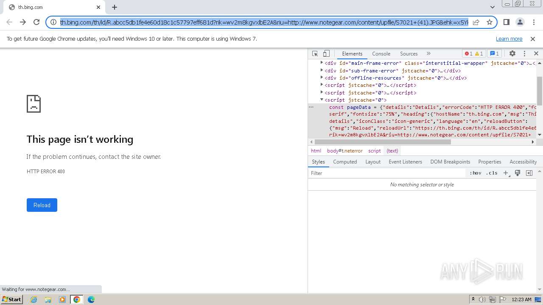
Task: Open the Event Listeners sidebar tab
Action: point(405,162)
